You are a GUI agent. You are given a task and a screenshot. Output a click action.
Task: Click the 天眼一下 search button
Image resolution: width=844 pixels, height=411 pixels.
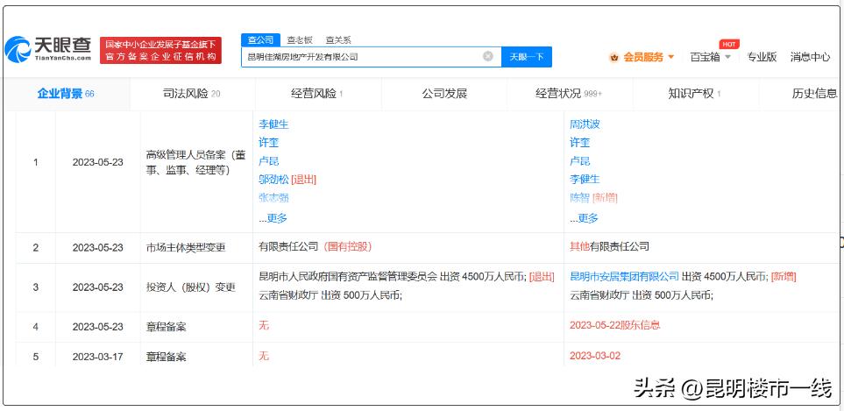(x=527, y=56)
